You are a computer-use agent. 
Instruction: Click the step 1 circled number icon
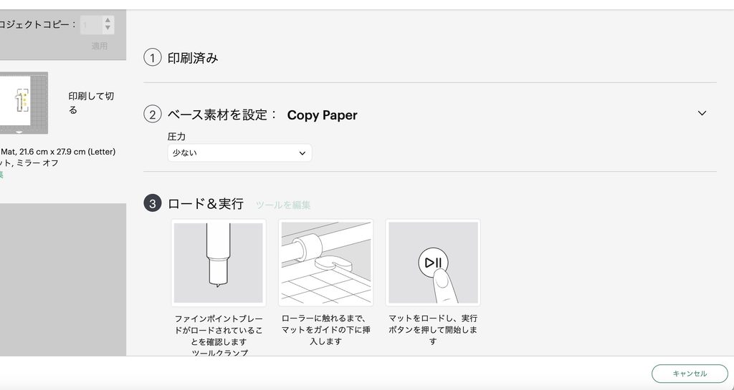point(152,58)
